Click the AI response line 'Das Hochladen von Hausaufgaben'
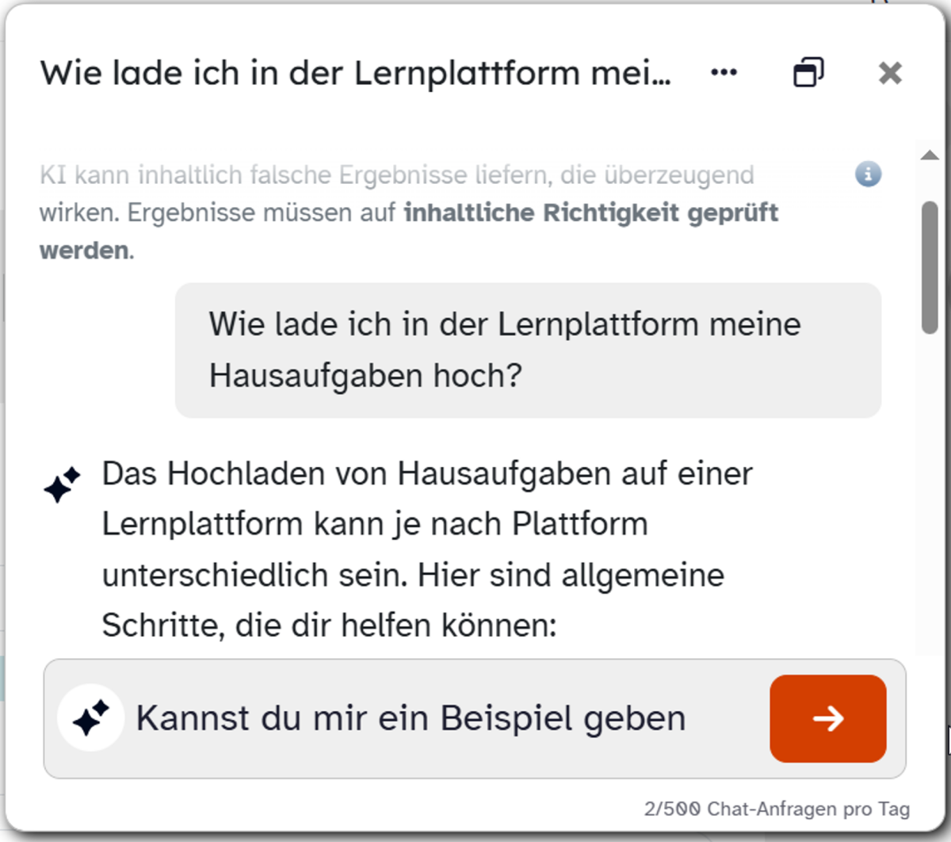 pyautogui.click(x=426, y=473)
